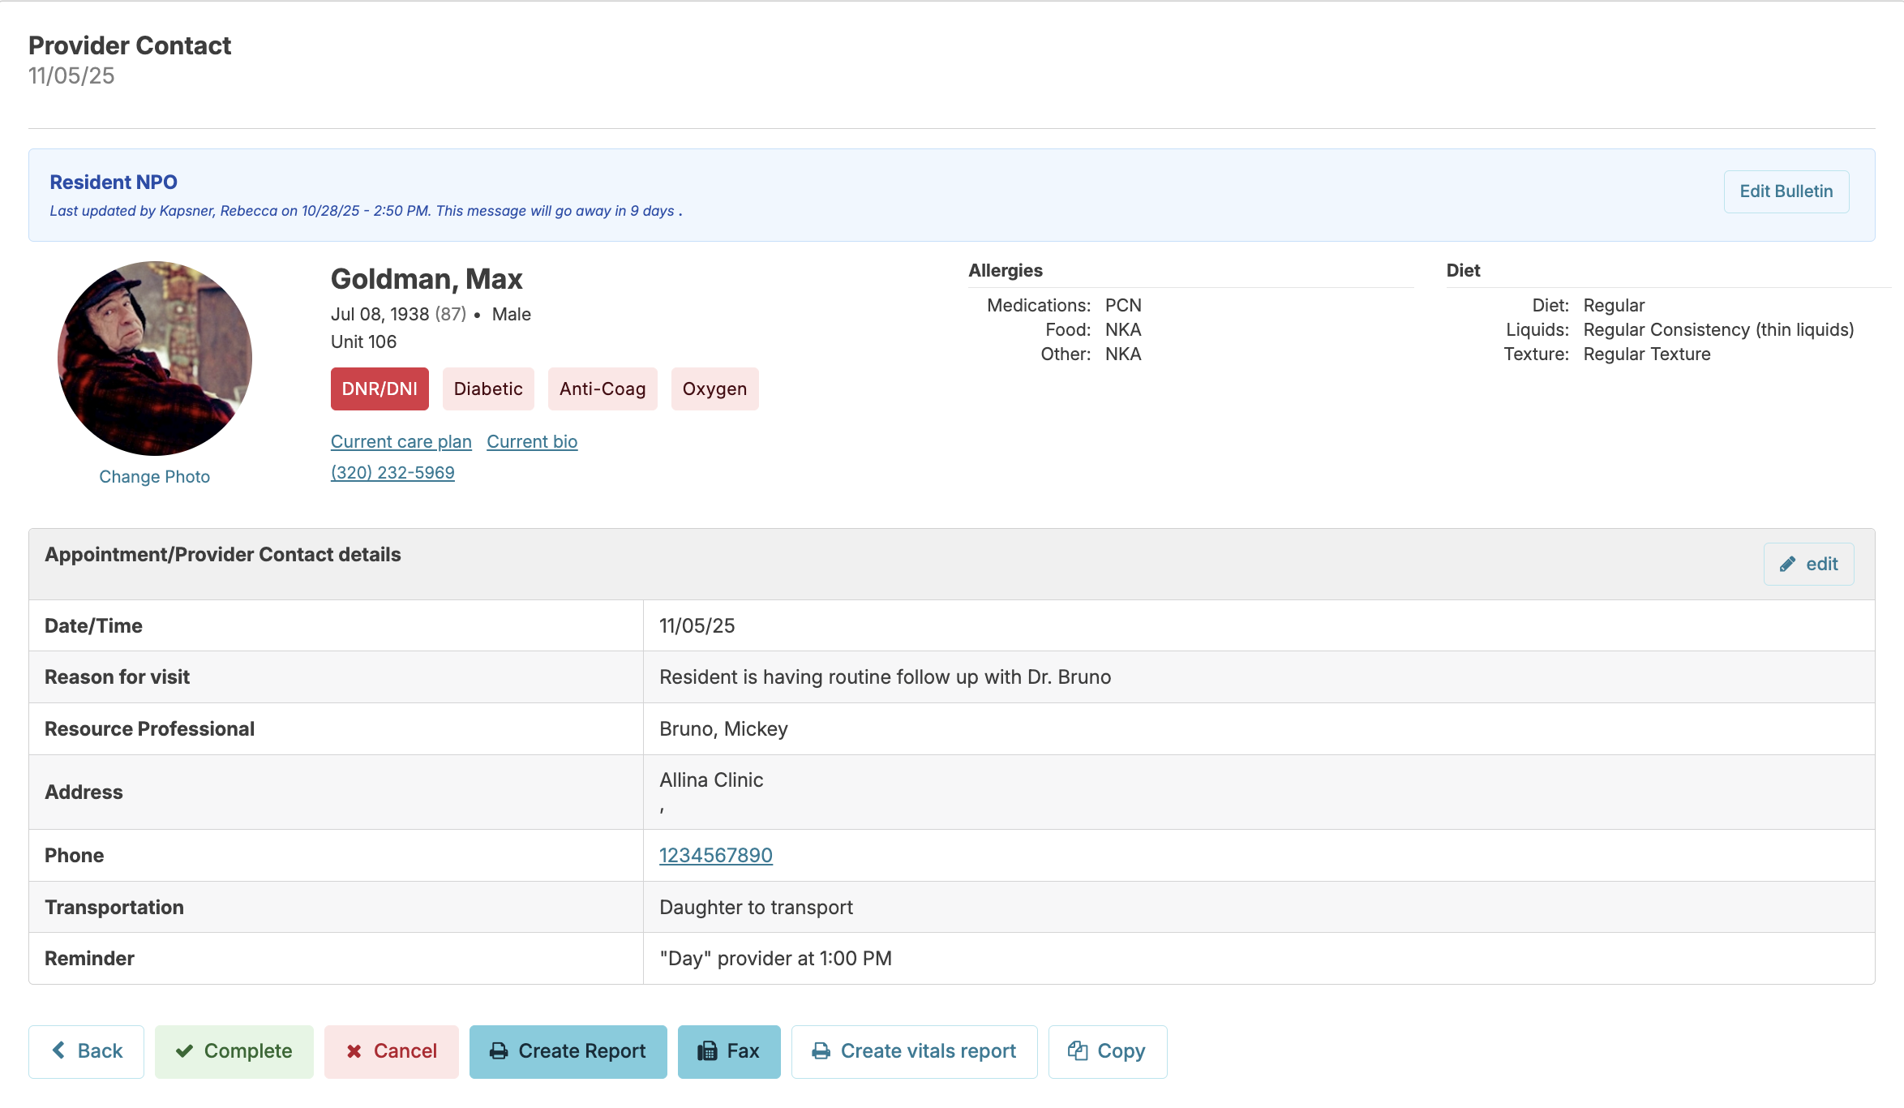The image size is (1904, 1108).
Task: Click the checkmark icon on Complete
Action: (x=185, y=1051)
